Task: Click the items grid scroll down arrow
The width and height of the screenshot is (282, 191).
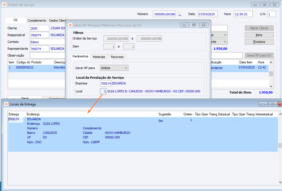Action: click(x=271, y=86)
